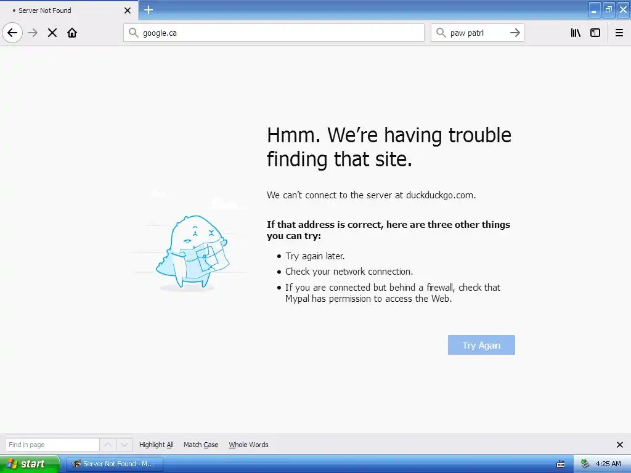Click the 4:25 AM system clock
631x473 pixels.
pos(608,464)
